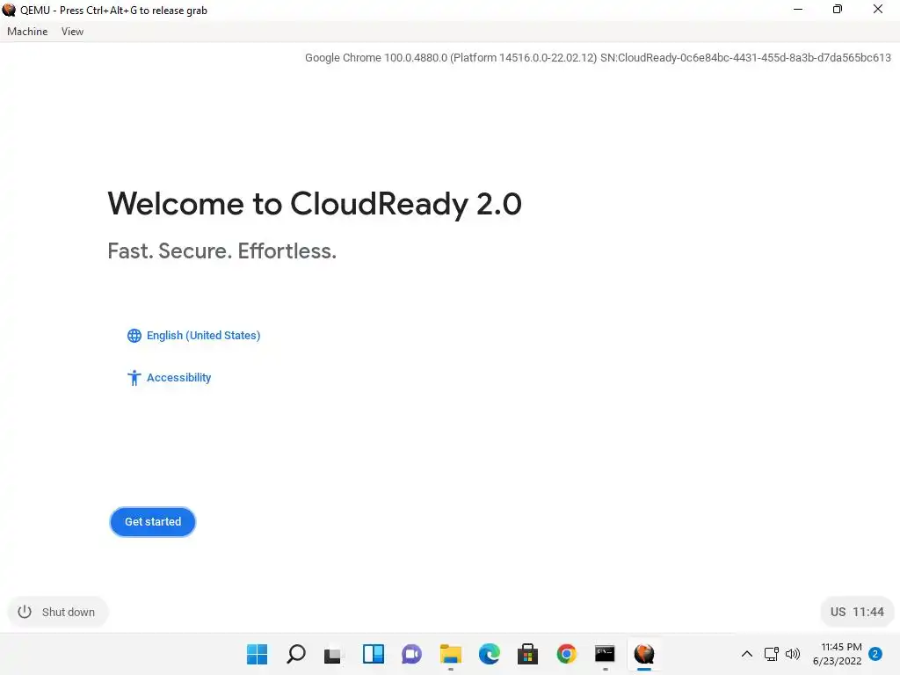Screen dimensions: 900x675
Task: Click the QEMU title bar app icon
Action: [x=9, y=10]
